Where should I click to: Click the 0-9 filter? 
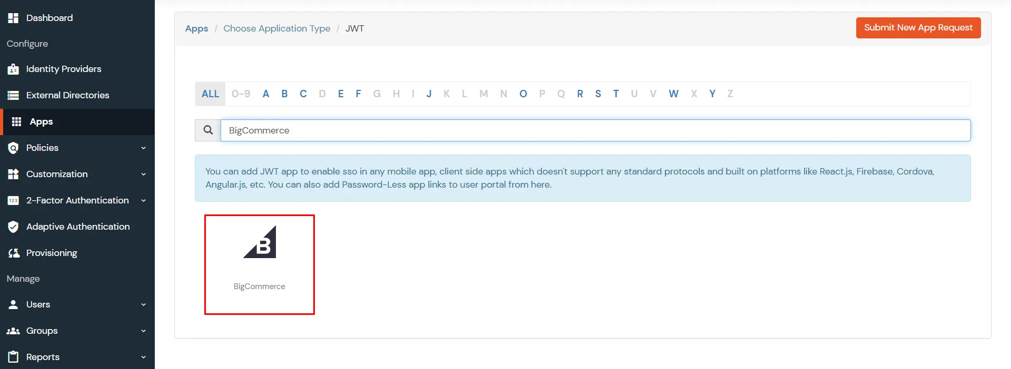coord(241,94)
